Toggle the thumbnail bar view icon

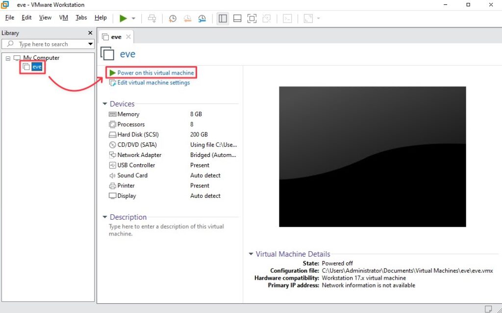pyautogui.click(x=237, y=19)
